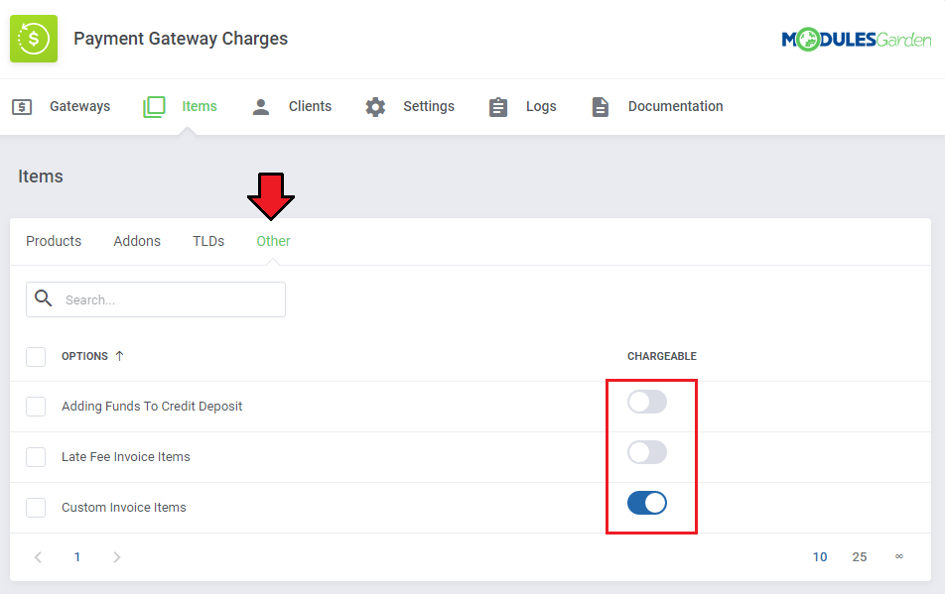Click the Logs clipboard icon

[498, 106]
